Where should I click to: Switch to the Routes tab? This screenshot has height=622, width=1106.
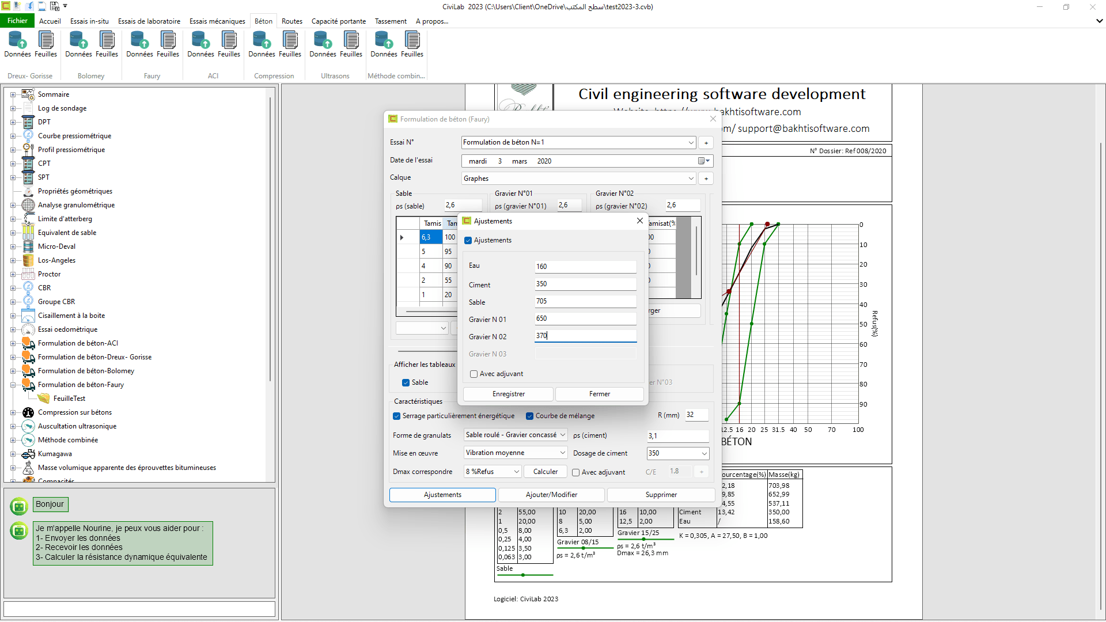[x=292, y=21]
